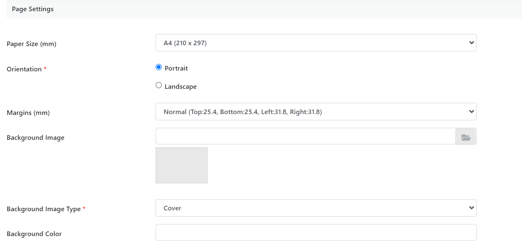The height and width of the screenshot is (251, 522).
Task: Click the Paper Size (mm) label
Action: point(32,44)
